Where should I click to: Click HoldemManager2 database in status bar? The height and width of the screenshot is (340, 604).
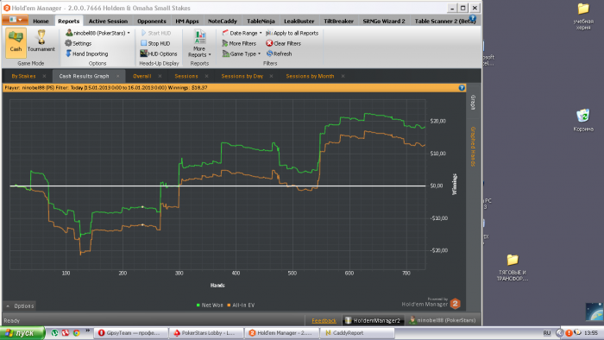coord(373,320)
